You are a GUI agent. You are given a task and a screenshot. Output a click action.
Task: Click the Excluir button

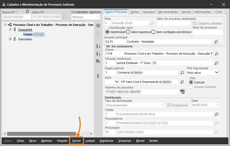77,141
